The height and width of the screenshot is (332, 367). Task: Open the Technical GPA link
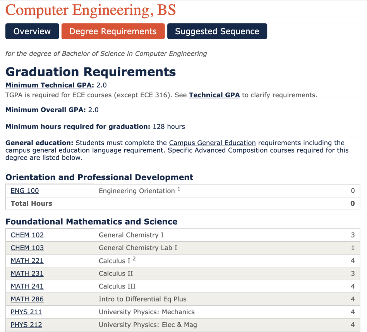pyautogui.click(x=214, y=95)
